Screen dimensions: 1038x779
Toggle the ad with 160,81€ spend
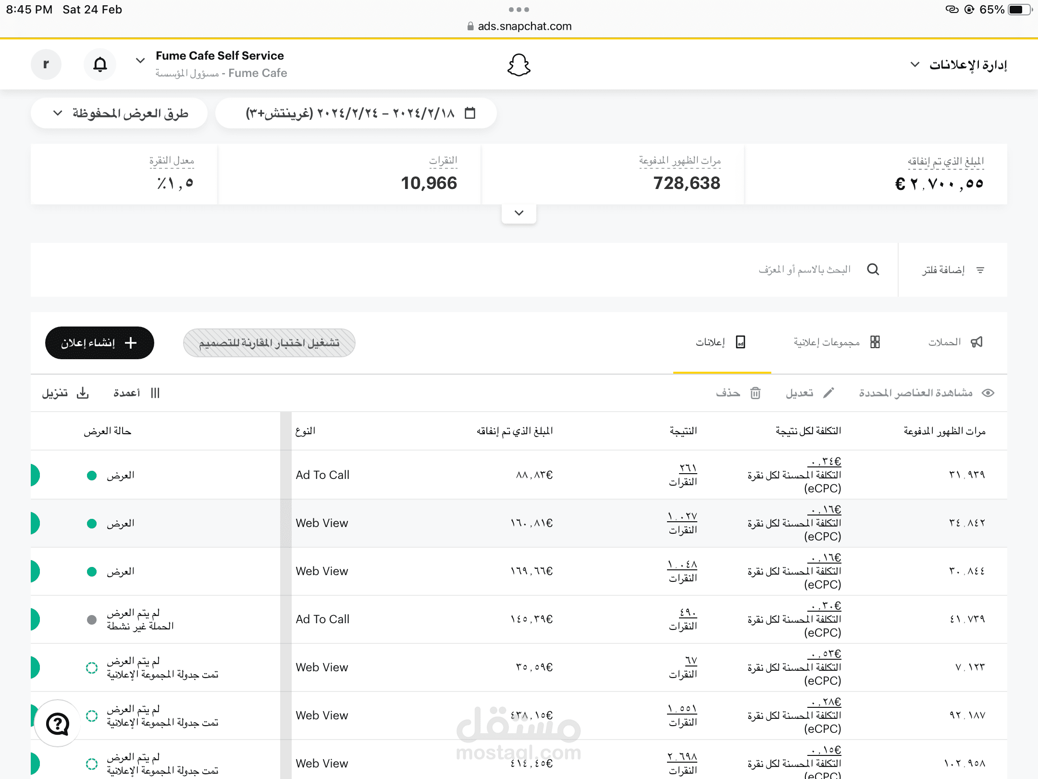(x=35, y=523)
